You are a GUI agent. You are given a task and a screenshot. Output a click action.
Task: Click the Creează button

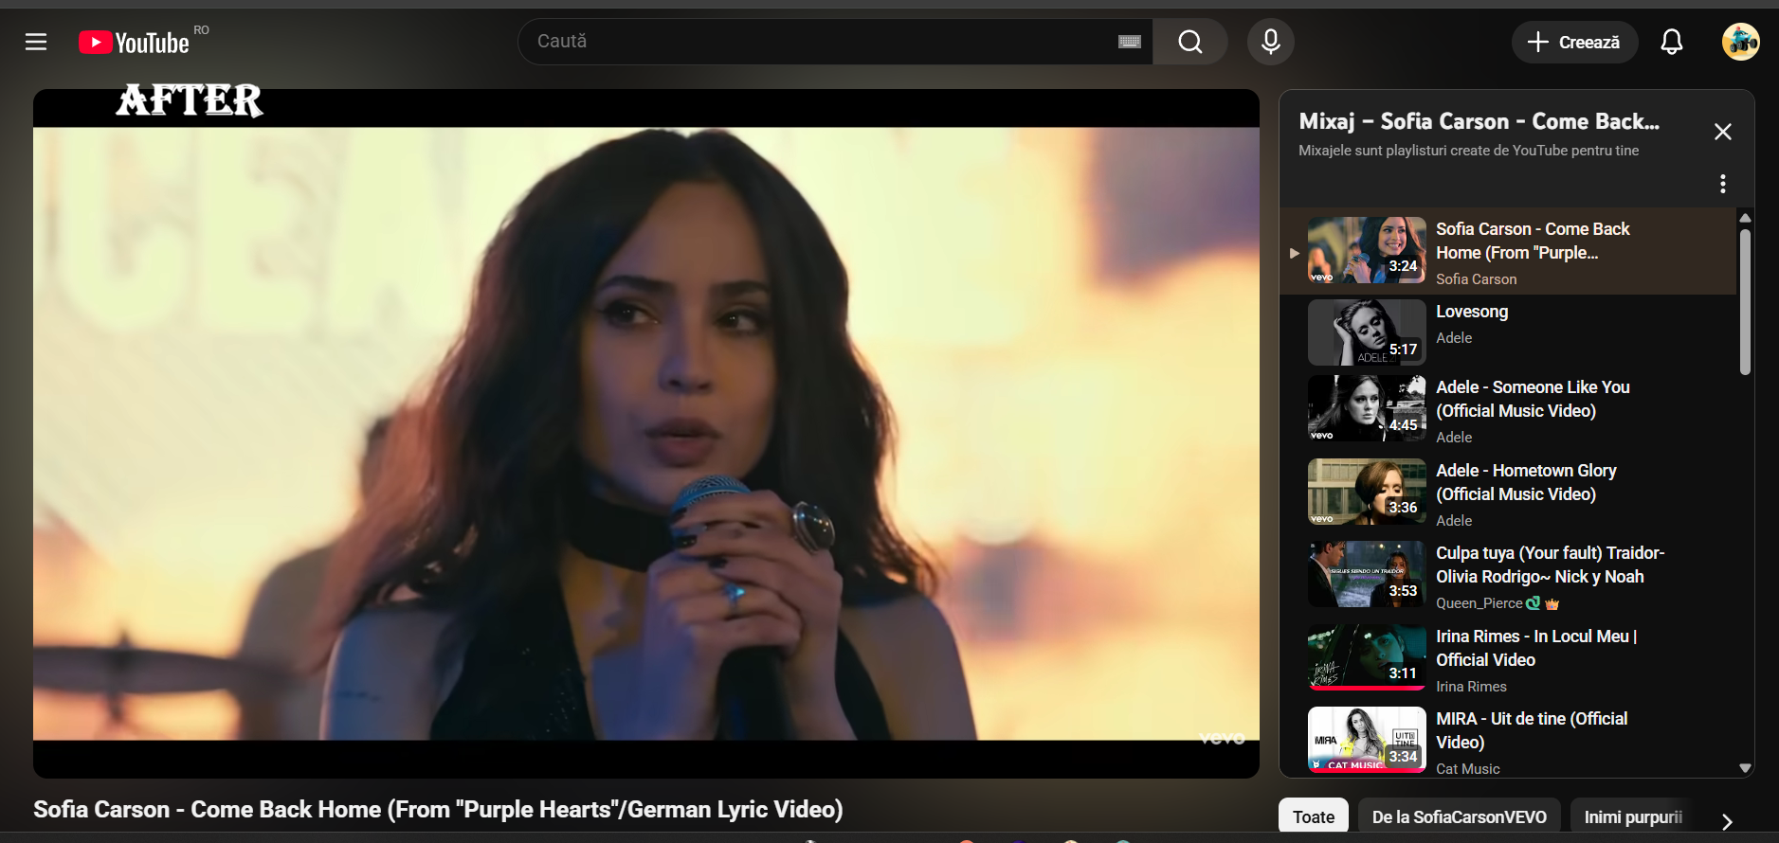coord(1574,43)
